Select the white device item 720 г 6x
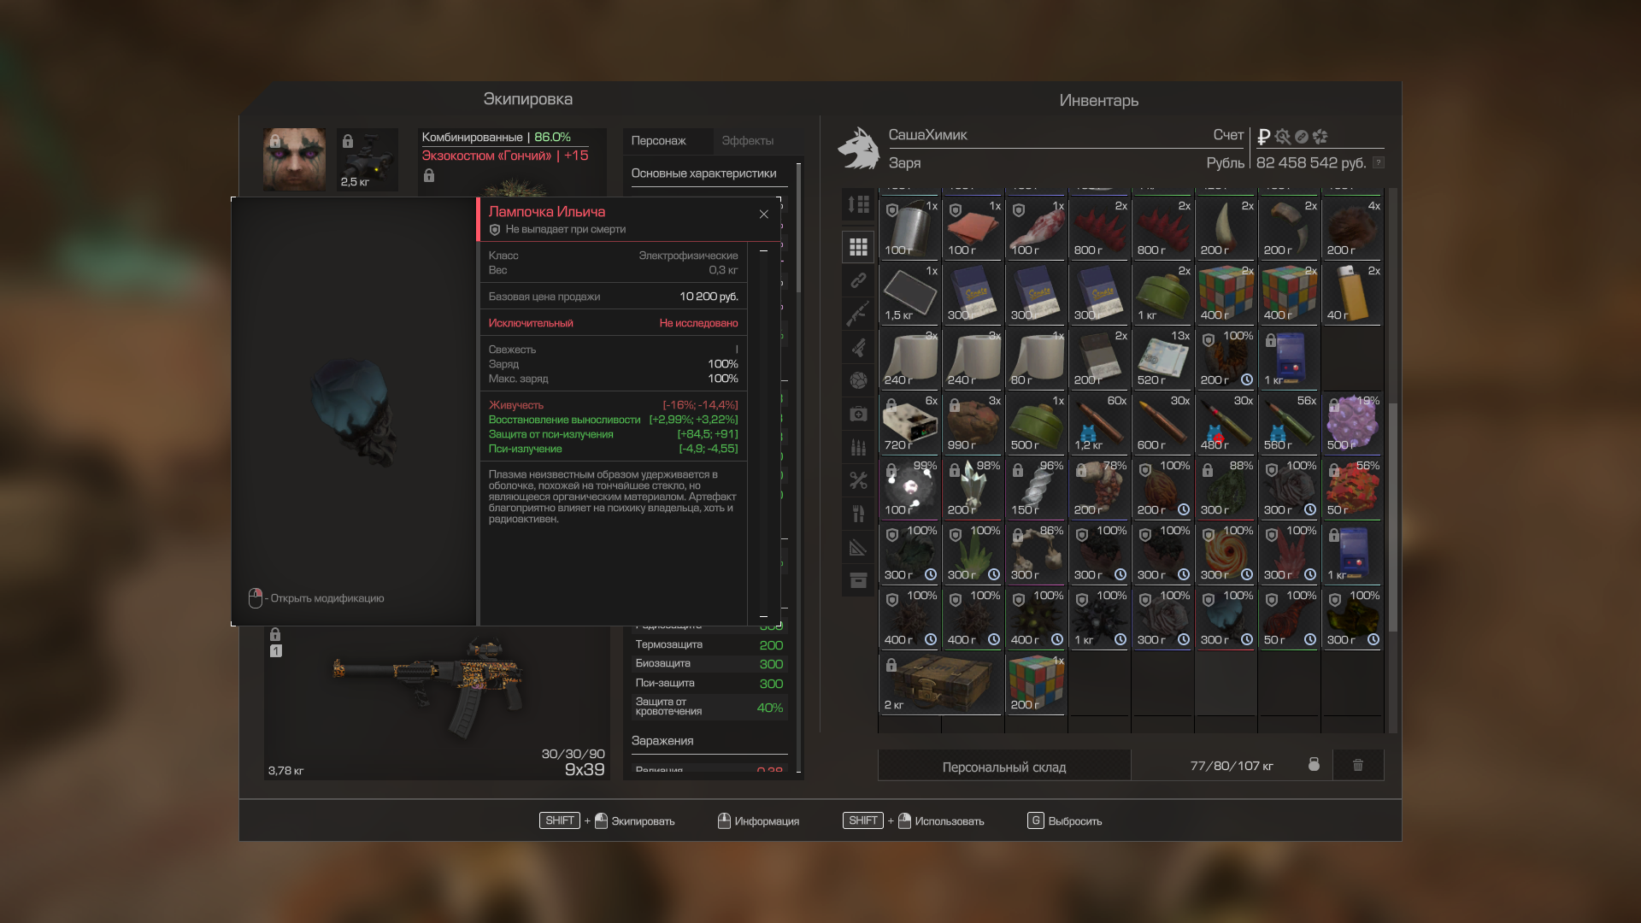 [x=910, y=423]
